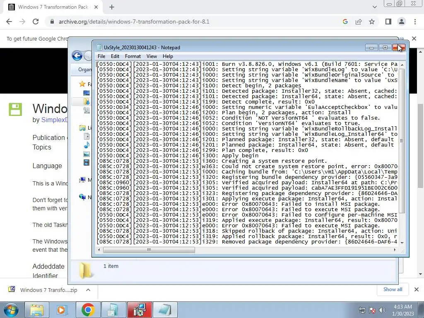This screenshot has height=318, width=424.
Task: Open download menu chevron for Windows 7 Transfo zip
Action: (88, 290)
